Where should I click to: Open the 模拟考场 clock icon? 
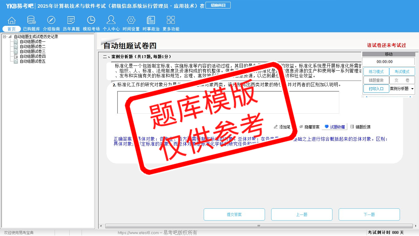(x=91, y=21)
